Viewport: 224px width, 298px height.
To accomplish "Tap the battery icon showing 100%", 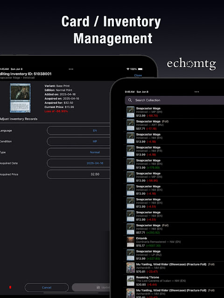I will 140,69.
